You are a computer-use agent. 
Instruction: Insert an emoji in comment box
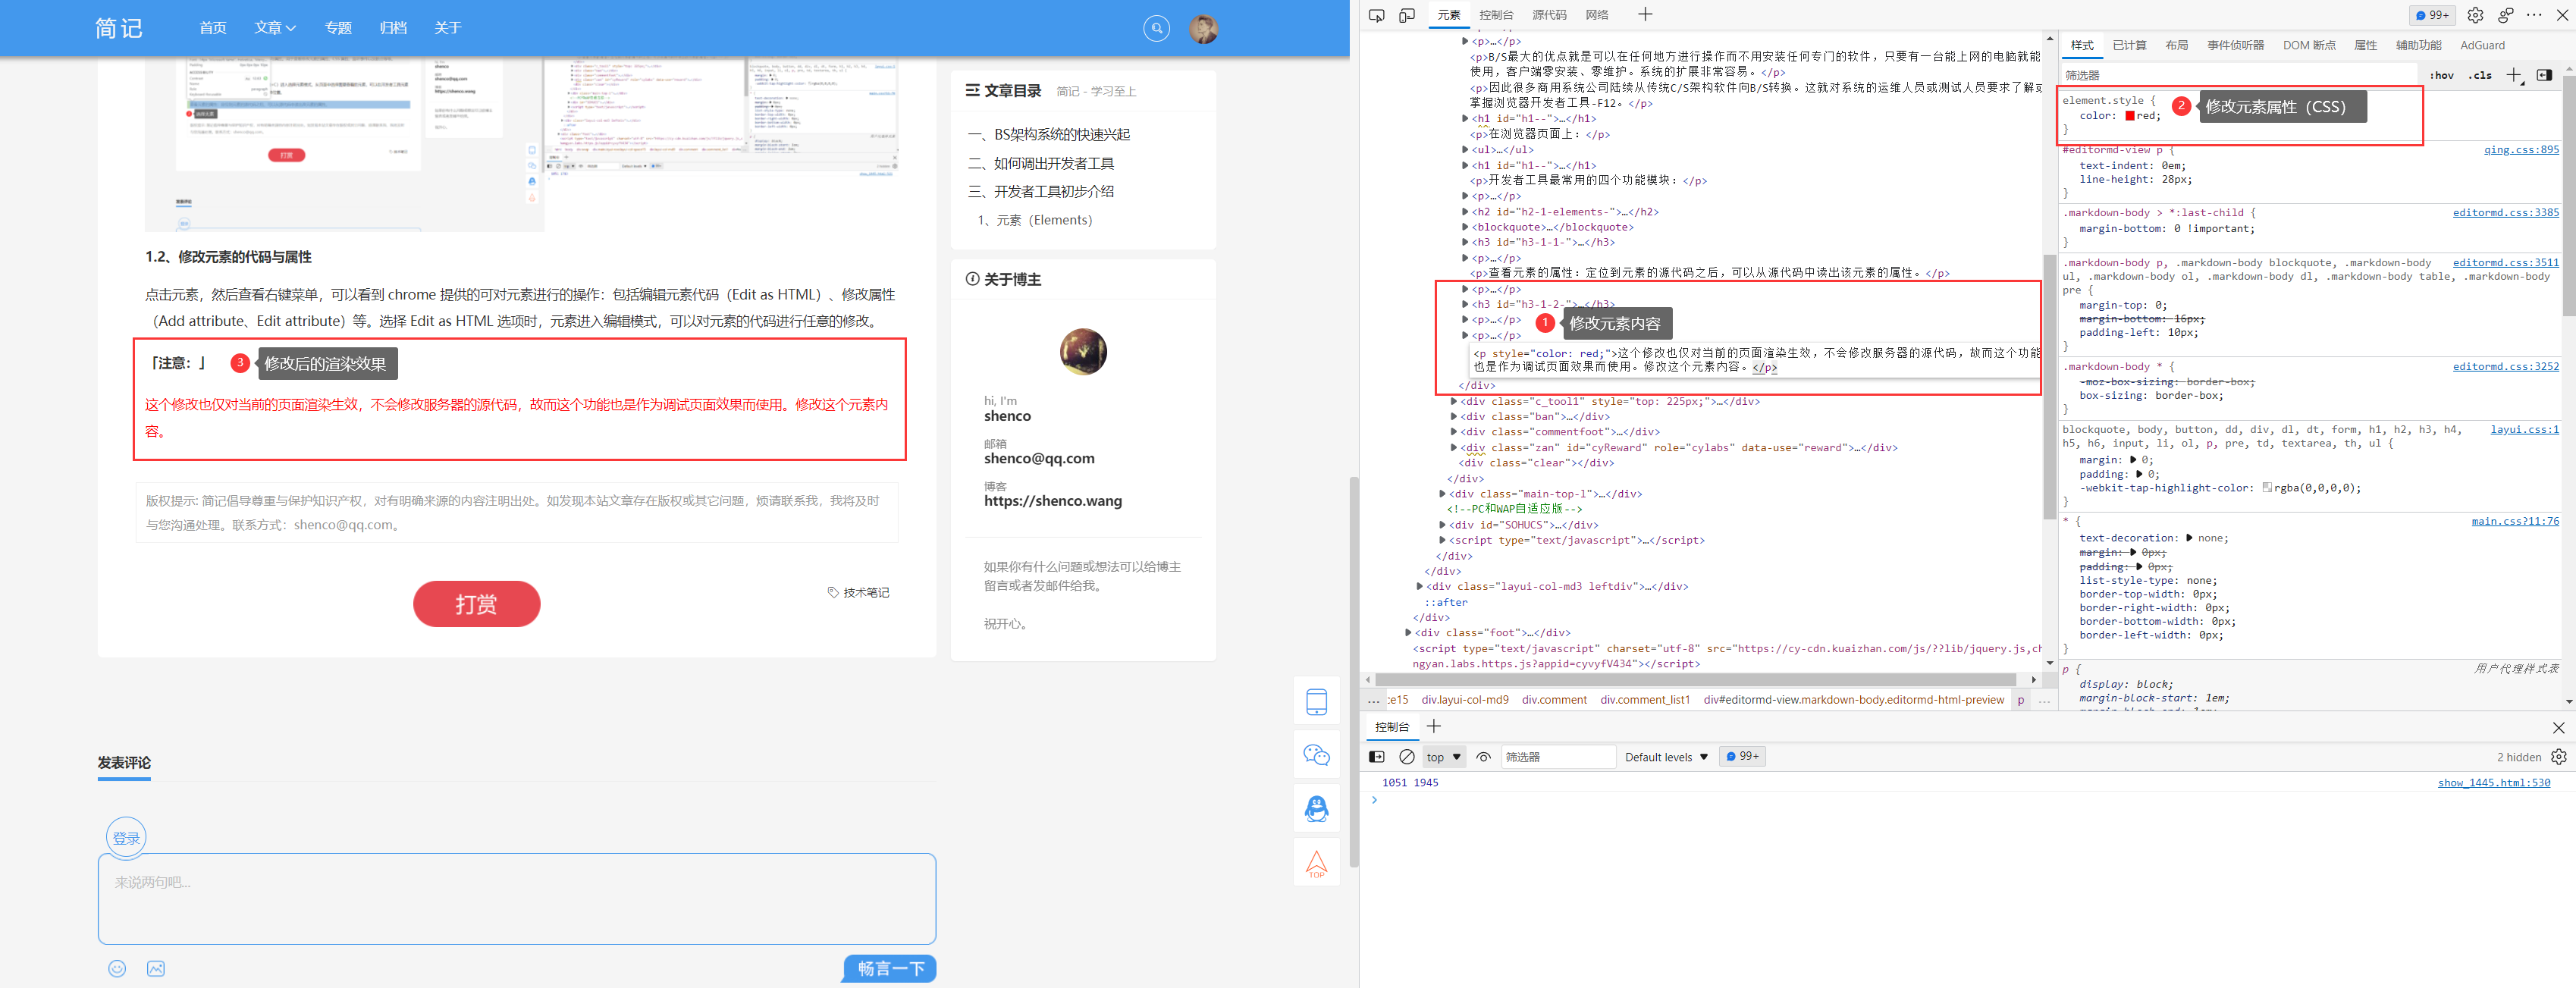[117, 968]
